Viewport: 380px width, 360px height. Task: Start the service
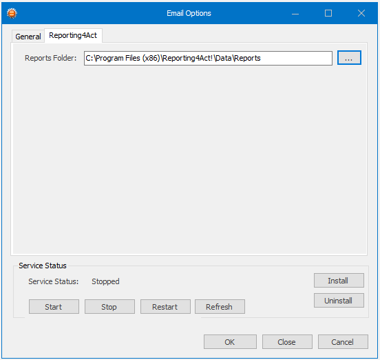54,307
